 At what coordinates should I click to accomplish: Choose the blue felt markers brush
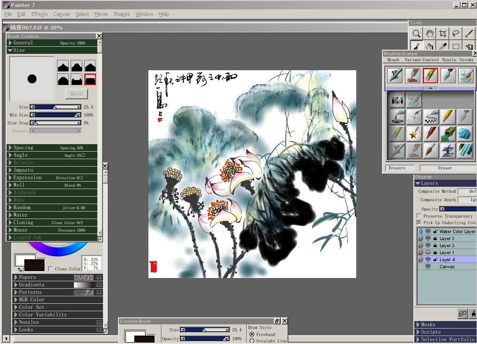coord(464,151)
